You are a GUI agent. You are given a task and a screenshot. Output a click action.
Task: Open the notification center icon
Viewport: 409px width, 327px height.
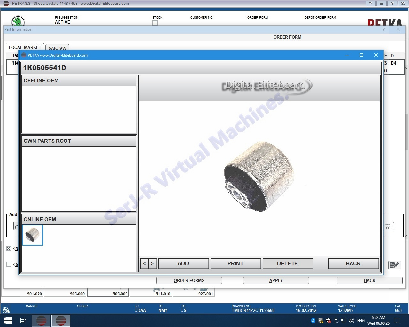pos(397,321)
